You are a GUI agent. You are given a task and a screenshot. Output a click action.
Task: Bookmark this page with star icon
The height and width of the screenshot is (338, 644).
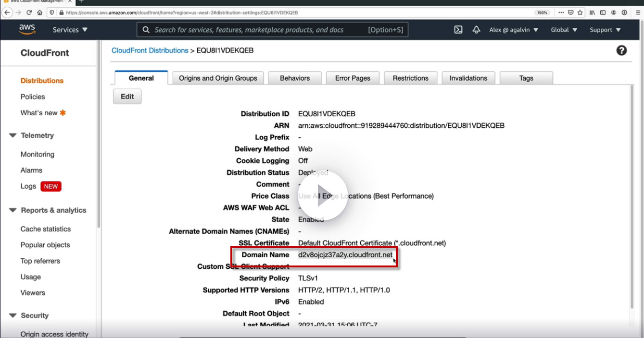point(581,12)
